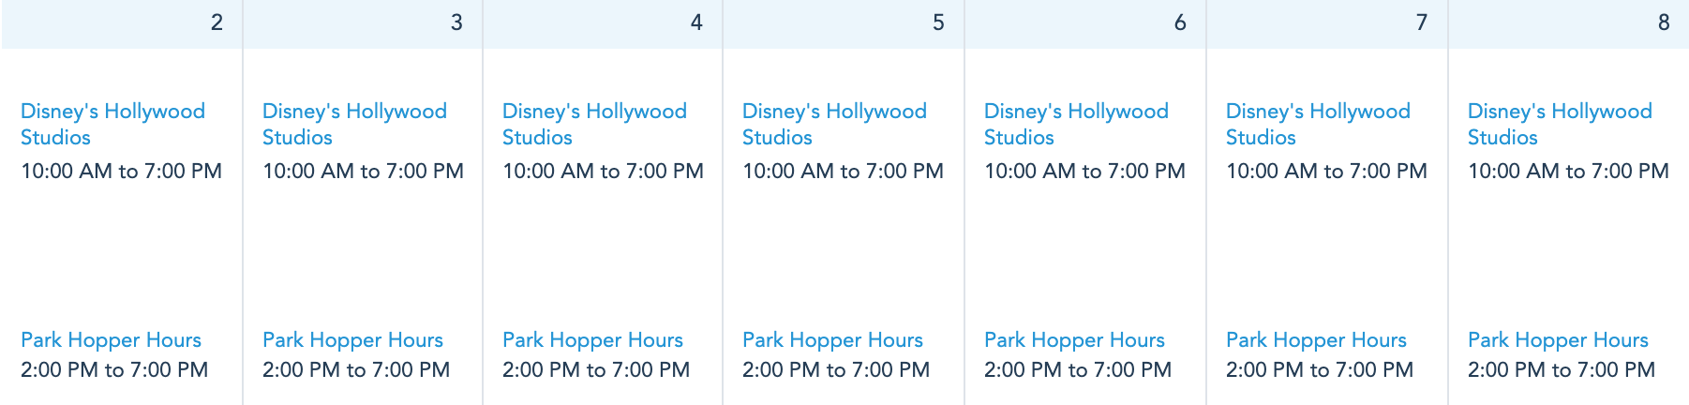Click Park Hopper Hours link for day 5
The image size is (1689, 405).
point(832,340)
